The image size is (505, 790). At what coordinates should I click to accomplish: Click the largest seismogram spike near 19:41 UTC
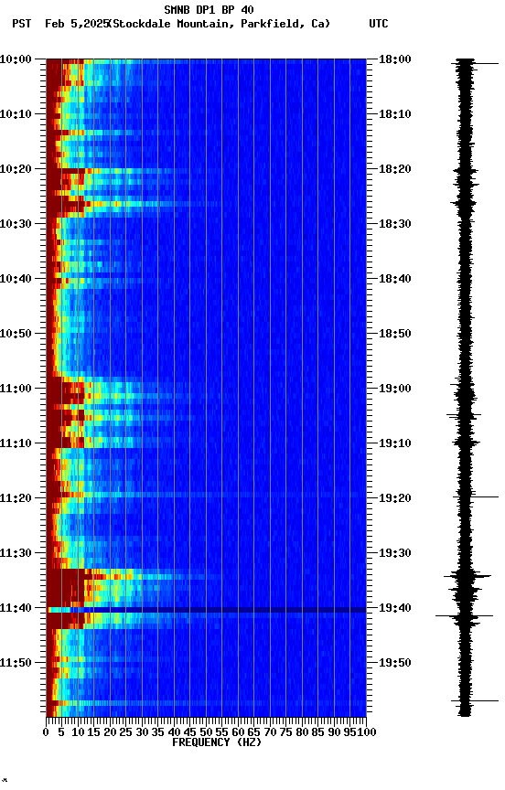coord(464,615)
